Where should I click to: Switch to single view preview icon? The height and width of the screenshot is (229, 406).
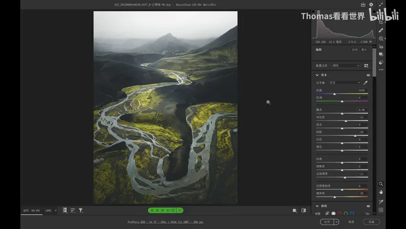pos(294,210)
